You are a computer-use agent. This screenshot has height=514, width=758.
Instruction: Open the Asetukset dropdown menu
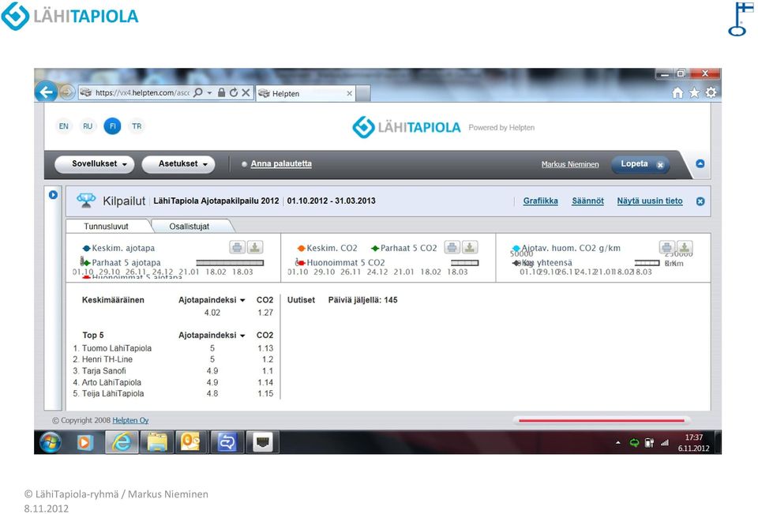point(178,164)
